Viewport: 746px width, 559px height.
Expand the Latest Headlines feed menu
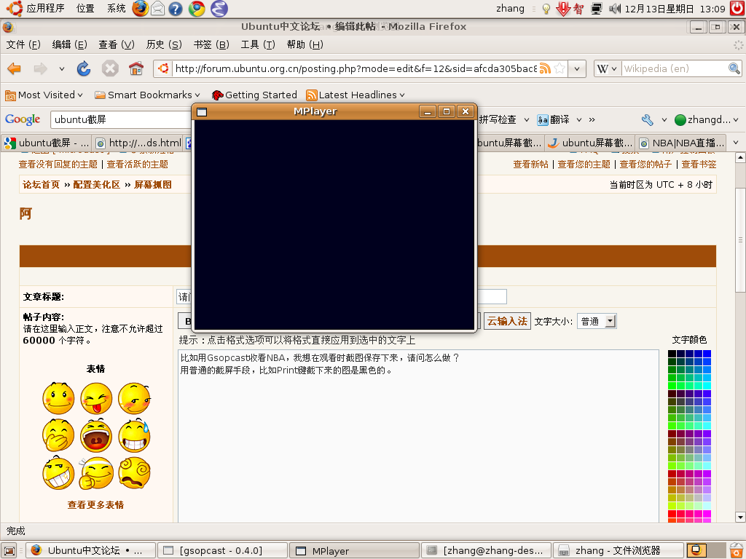click(x=356, y=95)
